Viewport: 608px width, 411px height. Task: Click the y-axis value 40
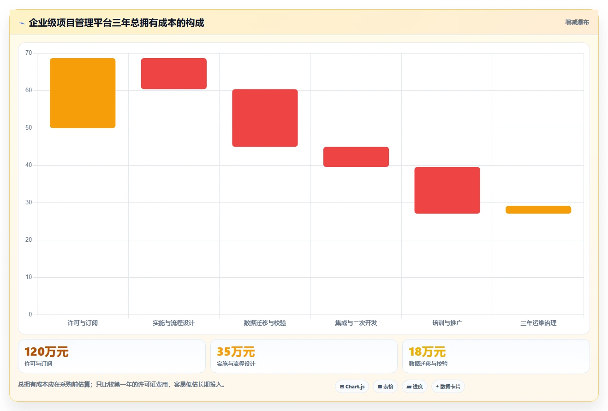(x=29, y=165)
